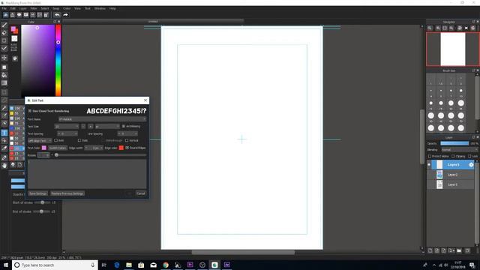Enable the Vertical text checkbox

[127, 140]
